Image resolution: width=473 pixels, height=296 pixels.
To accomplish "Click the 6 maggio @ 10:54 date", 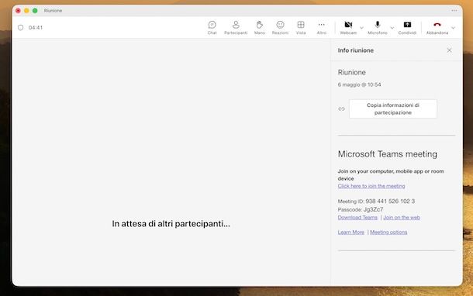I will (x=359, y=84).
